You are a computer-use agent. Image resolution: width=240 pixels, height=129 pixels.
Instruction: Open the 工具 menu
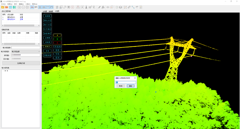click(28, 4)
